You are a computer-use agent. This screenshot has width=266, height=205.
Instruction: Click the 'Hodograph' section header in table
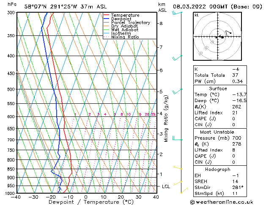click(218, 170)
